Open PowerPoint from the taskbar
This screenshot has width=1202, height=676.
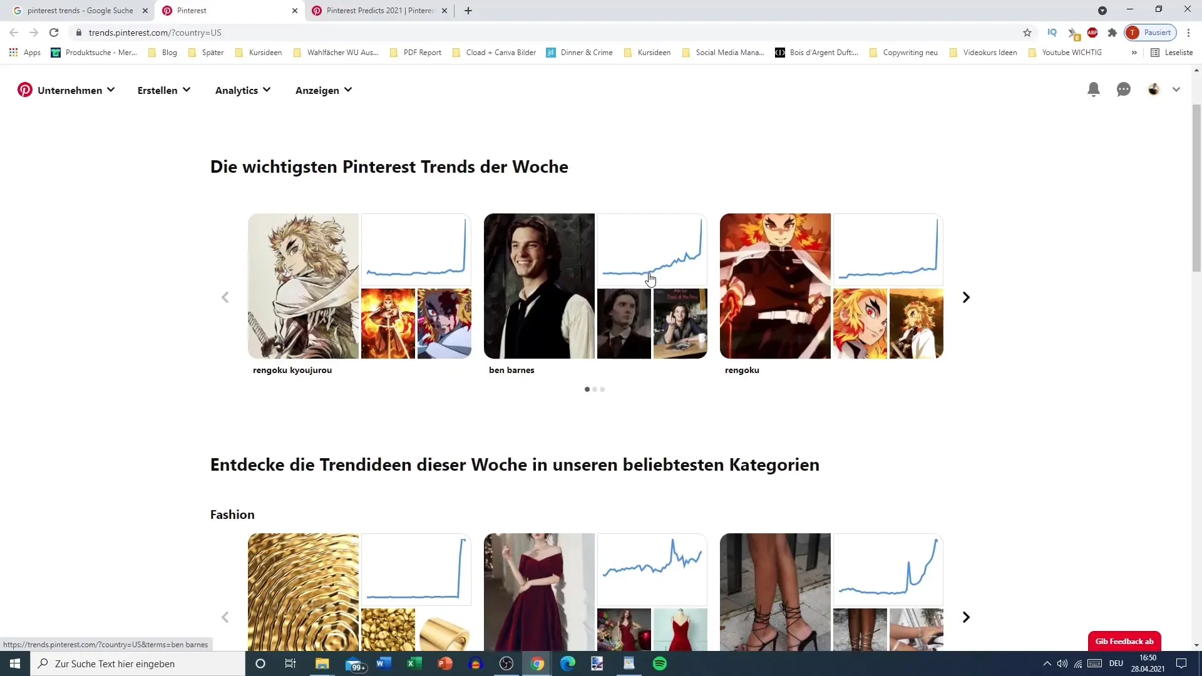coord(444,663)
